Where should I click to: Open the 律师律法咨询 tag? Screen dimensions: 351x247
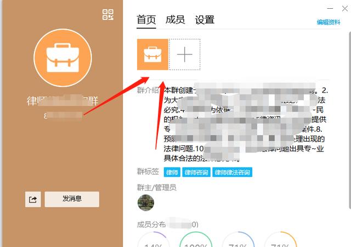[x=233, y=172]
